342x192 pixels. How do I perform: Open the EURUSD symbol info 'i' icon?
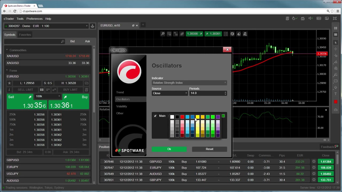pyautogui.click(x=9, y=90)
